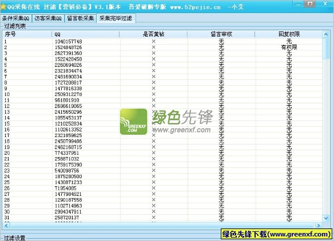The height and width of the screenshot is (241, 334).
Task: Click the QQ column header
Action: (x=85, y=34)
